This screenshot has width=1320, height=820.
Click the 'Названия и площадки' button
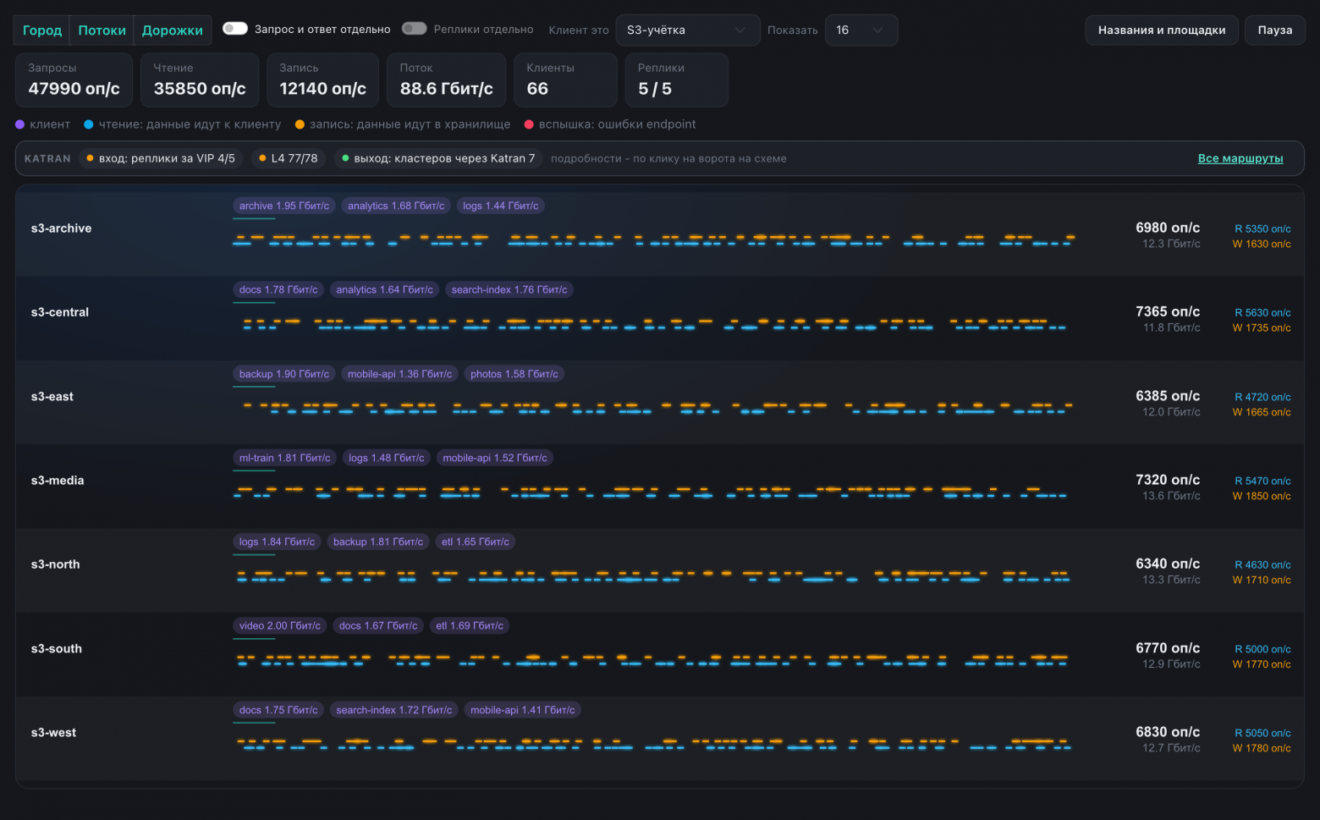(1162, 30)
